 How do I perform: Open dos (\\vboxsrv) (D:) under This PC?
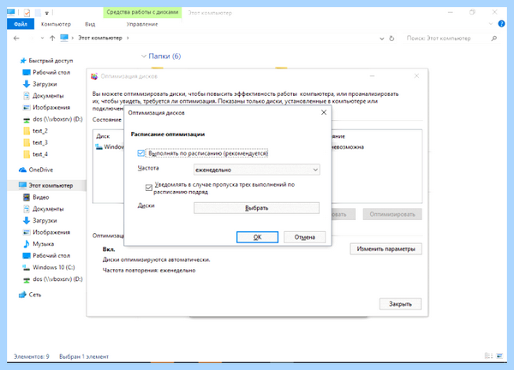(57, 279)
